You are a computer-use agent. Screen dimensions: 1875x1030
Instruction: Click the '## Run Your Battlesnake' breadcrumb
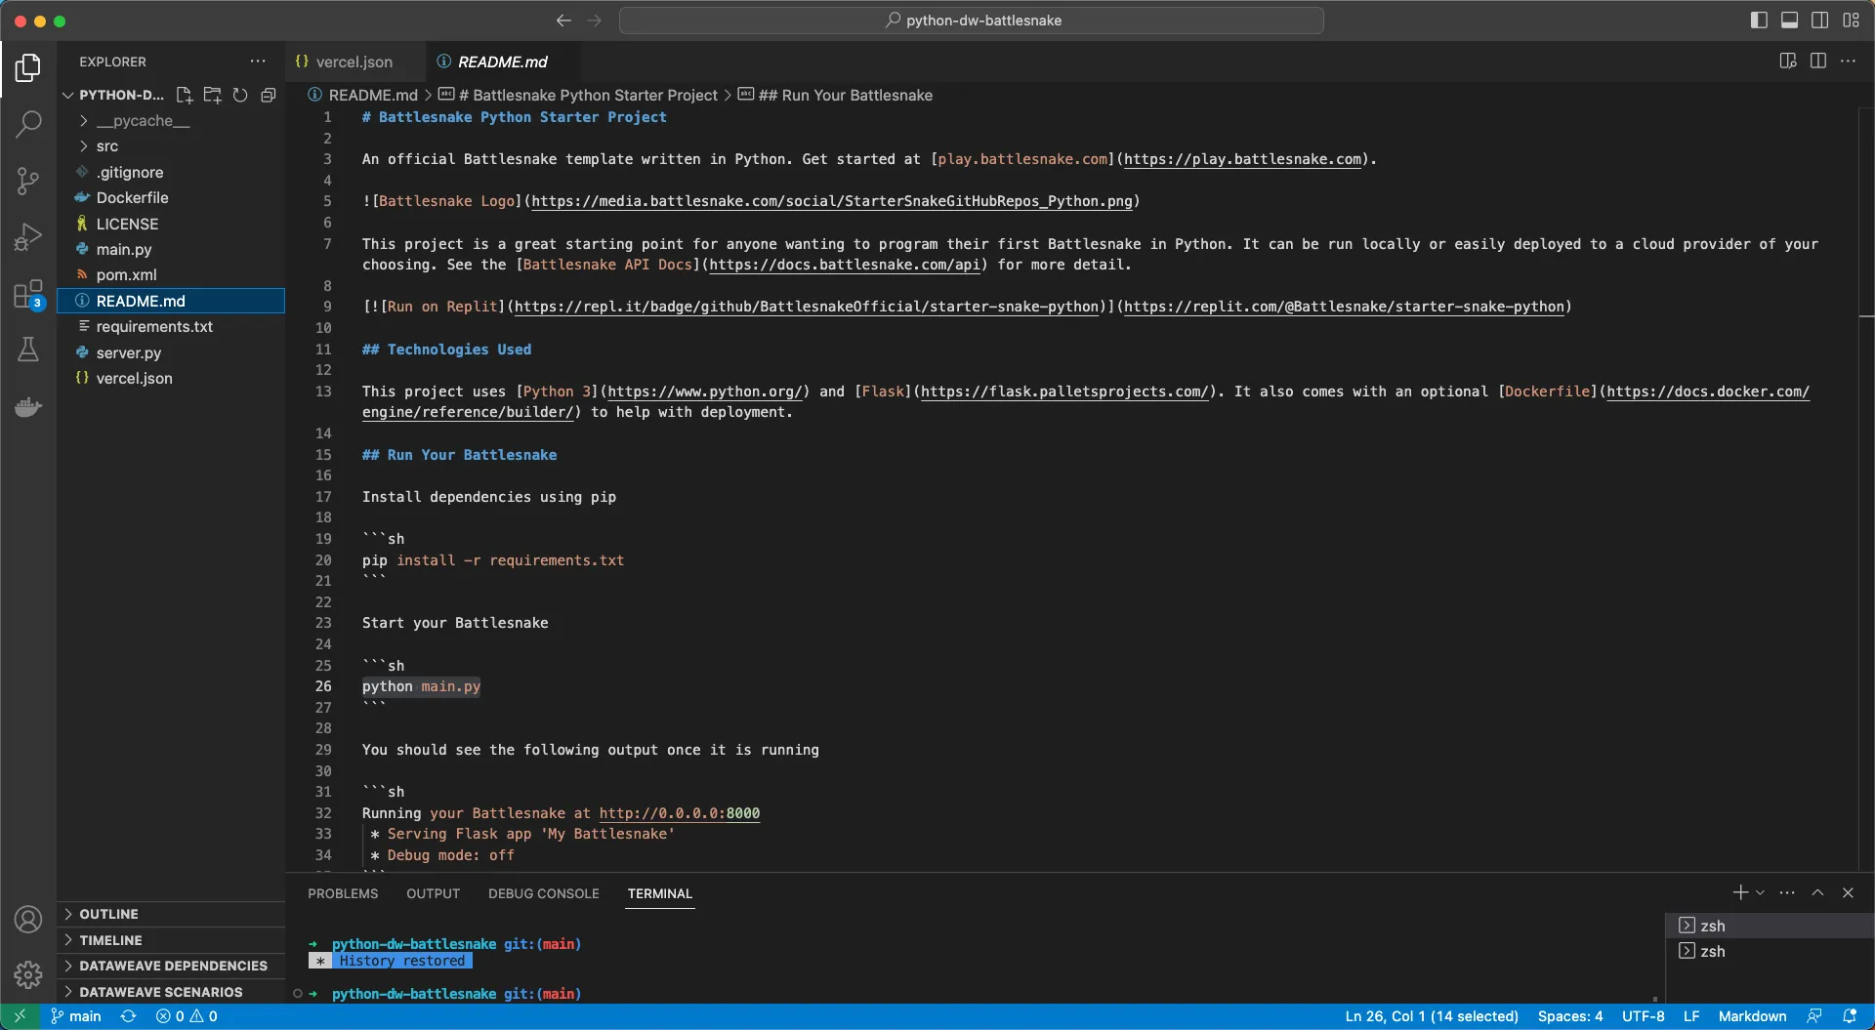845,95
